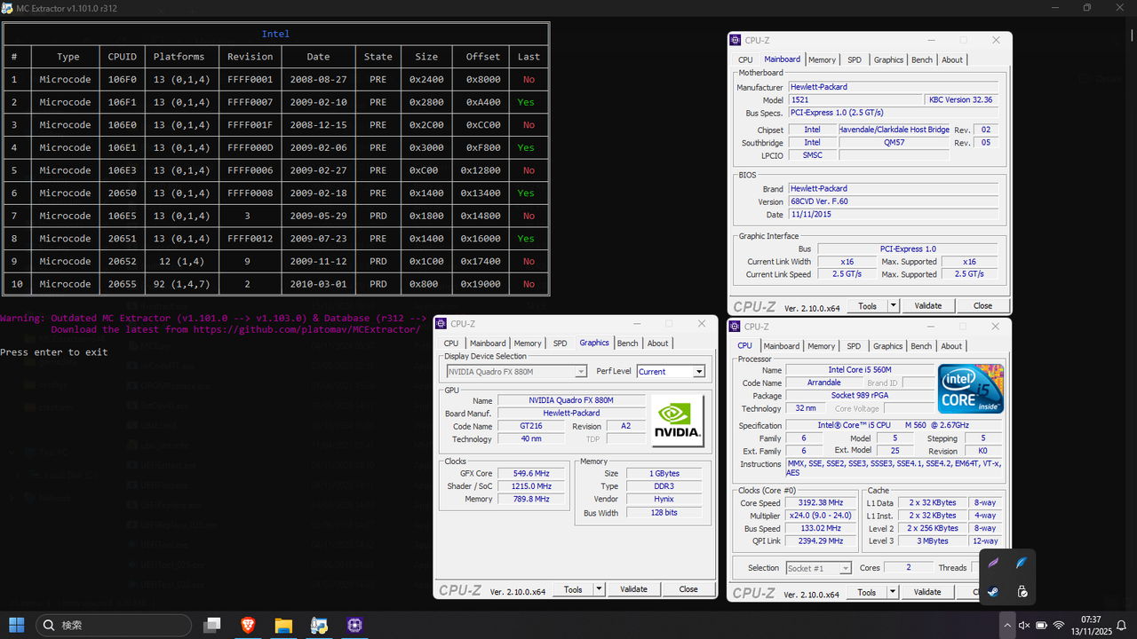This screenshot has width=1137, height=639.
Task: Open Steam from the tray overflow
Action: [993, 592]
